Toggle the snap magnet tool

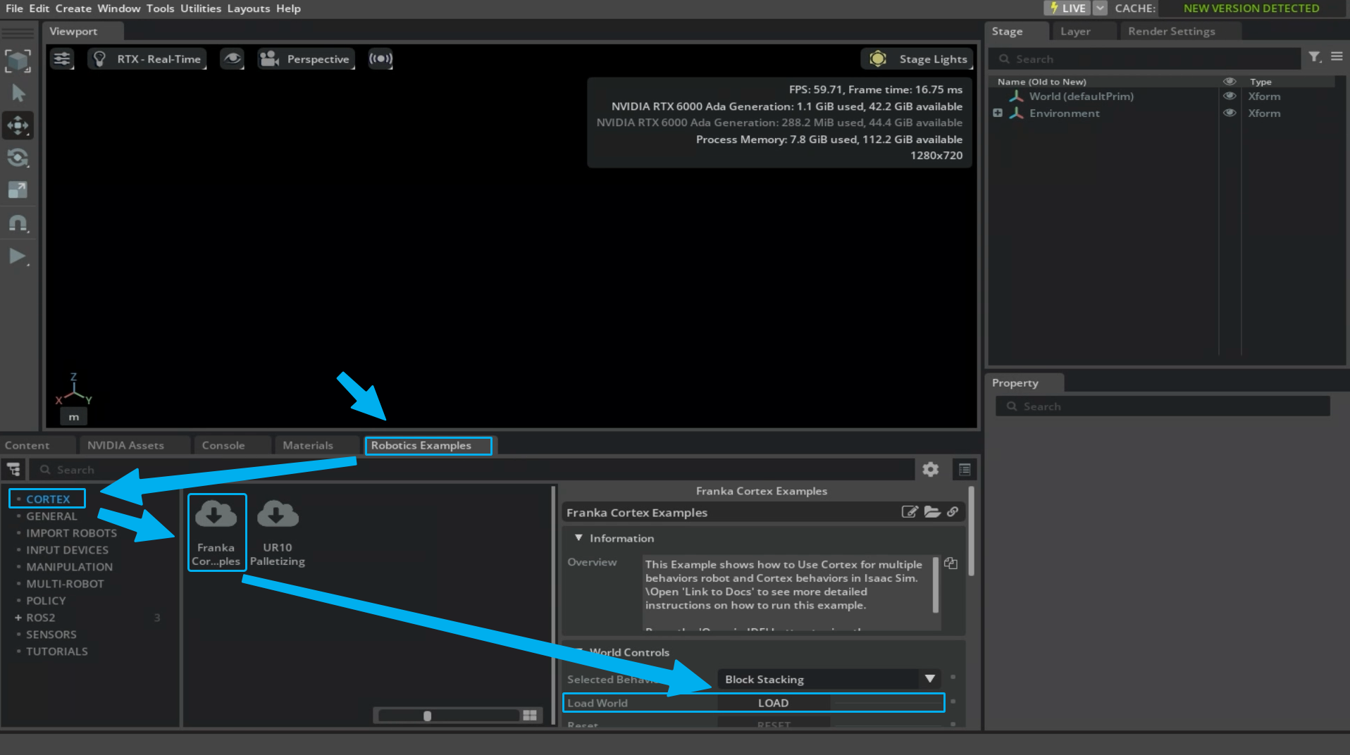click(18, 224)
